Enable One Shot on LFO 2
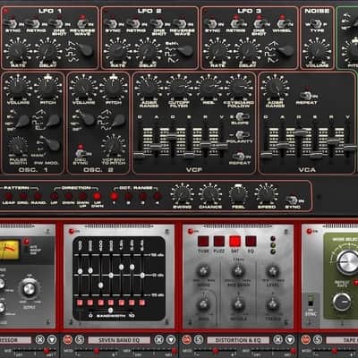Image resolution: width=358 pixels, height=358 pixels. click(158, 23)
